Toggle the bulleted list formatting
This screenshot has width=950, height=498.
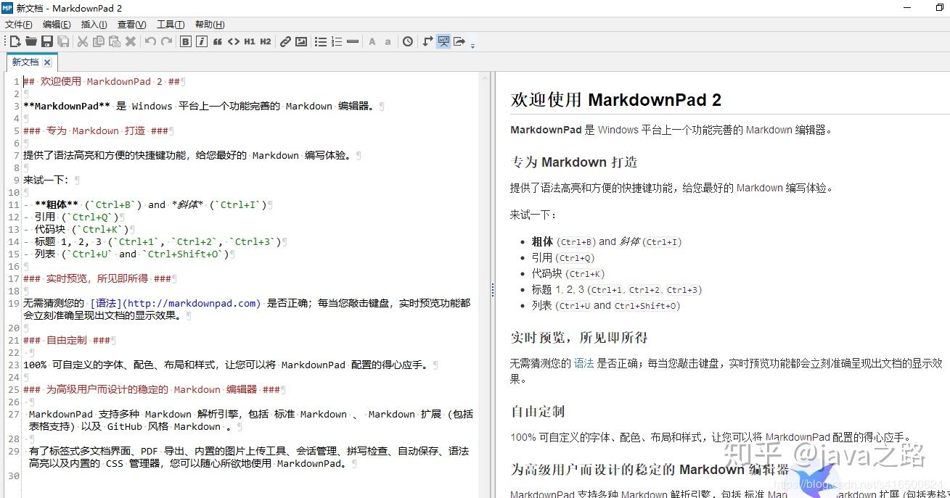point(320,41)
